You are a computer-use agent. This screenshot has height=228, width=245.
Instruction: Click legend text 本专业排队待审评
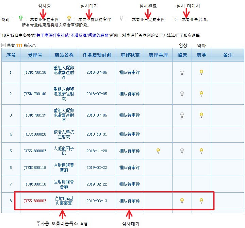95,19
